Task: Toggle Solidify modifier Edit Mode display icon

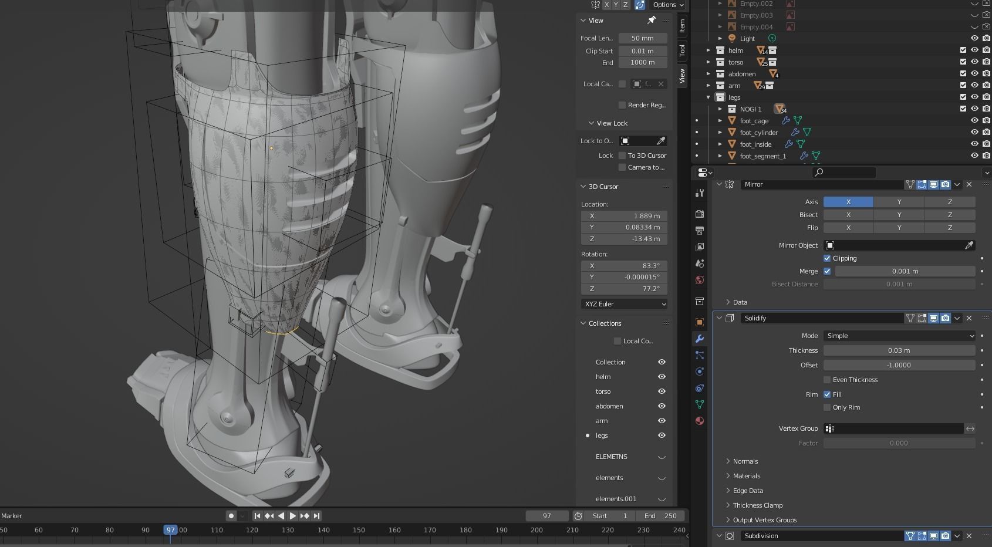Action: [922, 318]
